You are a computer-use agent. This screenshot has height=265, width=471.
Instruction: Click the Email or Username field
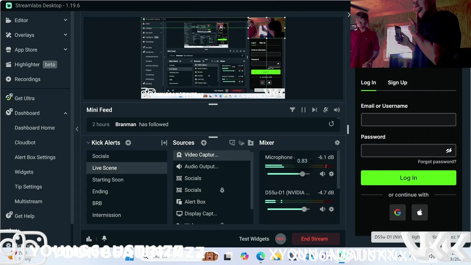click(408, 120)
